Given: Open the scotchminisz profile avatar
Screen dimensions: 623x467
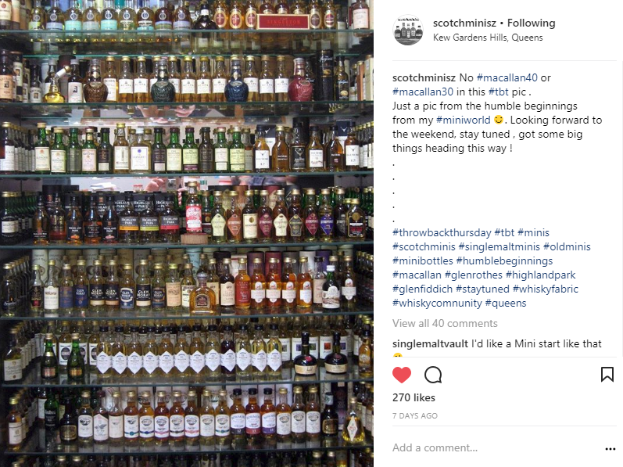Looking at the screenshot, I should click(x=408, y=30).
